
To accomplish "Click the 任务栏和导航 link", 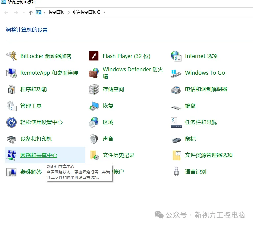I will pos(201,122).
